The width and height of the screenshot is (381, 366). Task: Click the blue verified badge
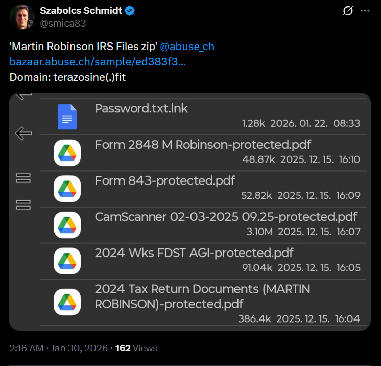coord(130,11)
